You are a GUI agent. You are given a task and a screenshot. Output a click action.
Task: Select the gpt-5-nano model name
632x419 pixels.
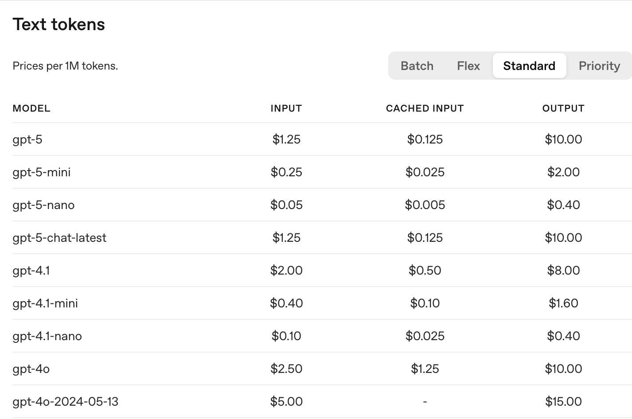43,205
